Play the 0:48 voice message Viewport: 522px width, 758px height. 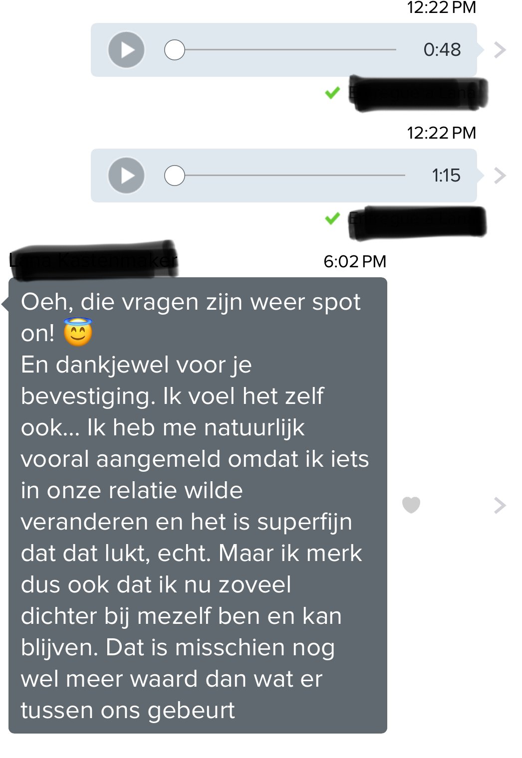click(x=126, y=50)
